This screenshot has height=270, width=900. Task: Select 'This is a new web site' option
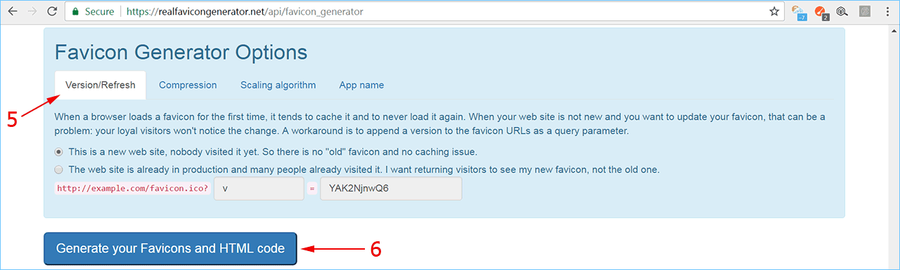click(x=59, y=151)
